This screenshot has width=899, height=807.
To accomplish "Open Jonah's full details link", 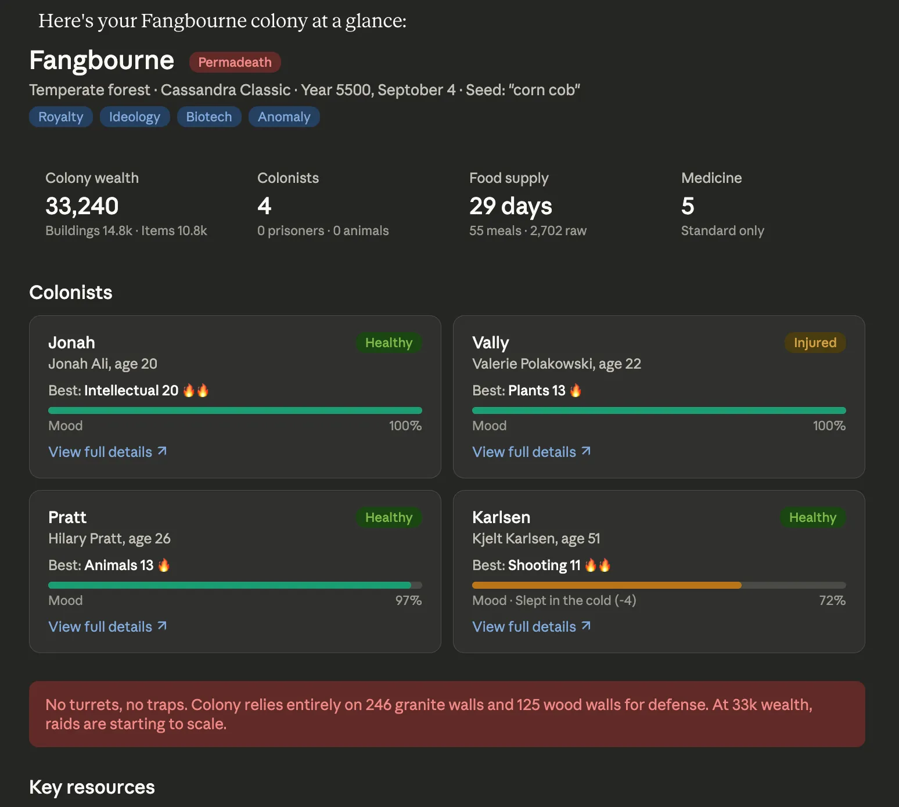I will [107, 452].
